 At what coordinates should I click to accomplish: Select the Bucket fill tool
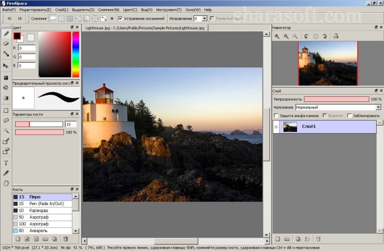pos(6,88)
